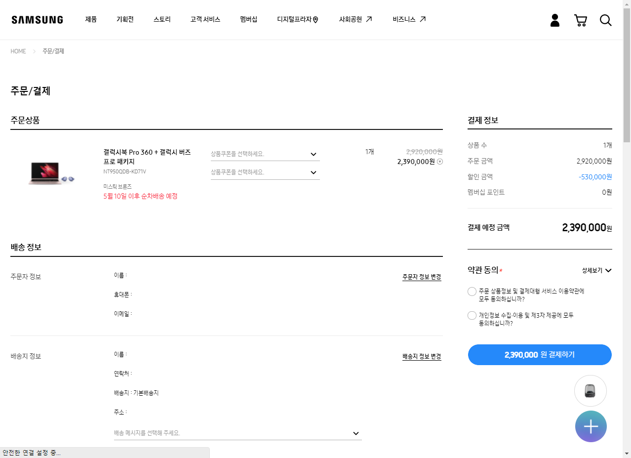Viewport: 631px width, 458px height.
Task: Open the 디지털프라자 menu
Action: (x=298, y=20)
